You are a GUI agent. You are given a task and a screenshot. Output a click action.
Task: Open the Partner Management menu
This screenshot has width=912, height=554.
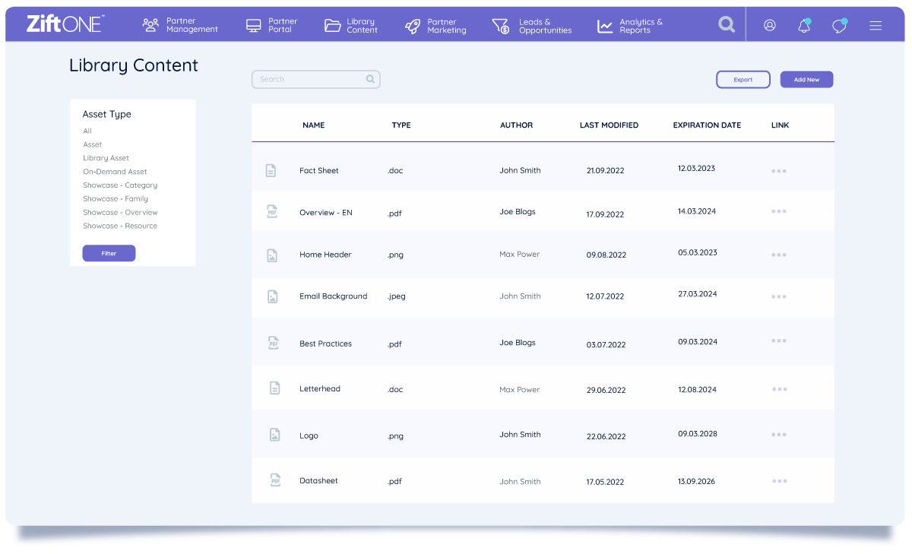(x=181, y=26)
